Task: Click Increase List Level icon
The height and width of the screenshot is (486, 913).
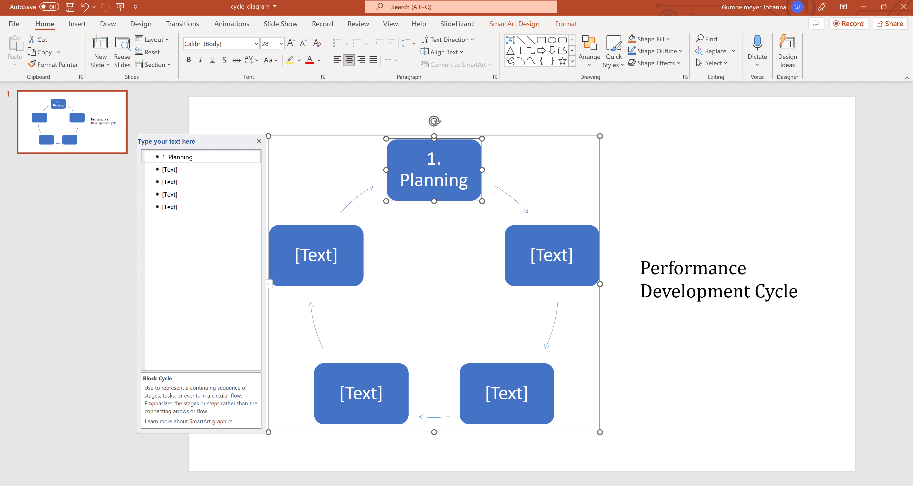Action: tap(391, 43)
